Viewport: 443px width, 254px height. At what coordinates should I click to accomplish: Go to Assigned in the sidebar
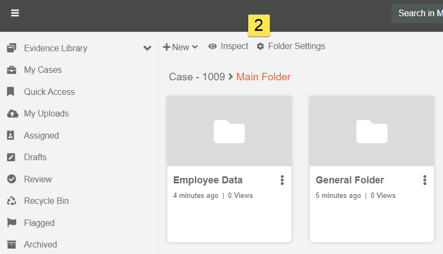click(x=41, y=135)
